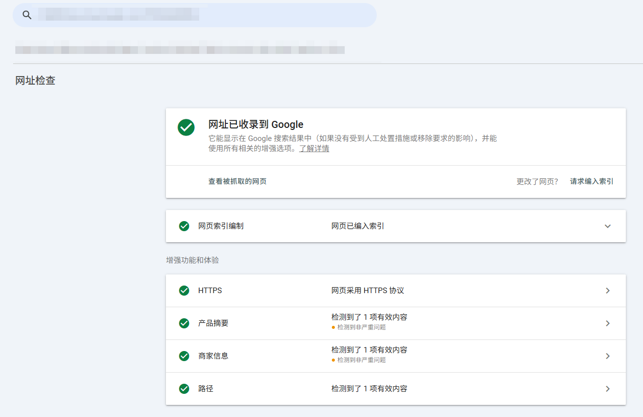
Task: Click the search magnifier icon
Action: click(x=26, y=15)
